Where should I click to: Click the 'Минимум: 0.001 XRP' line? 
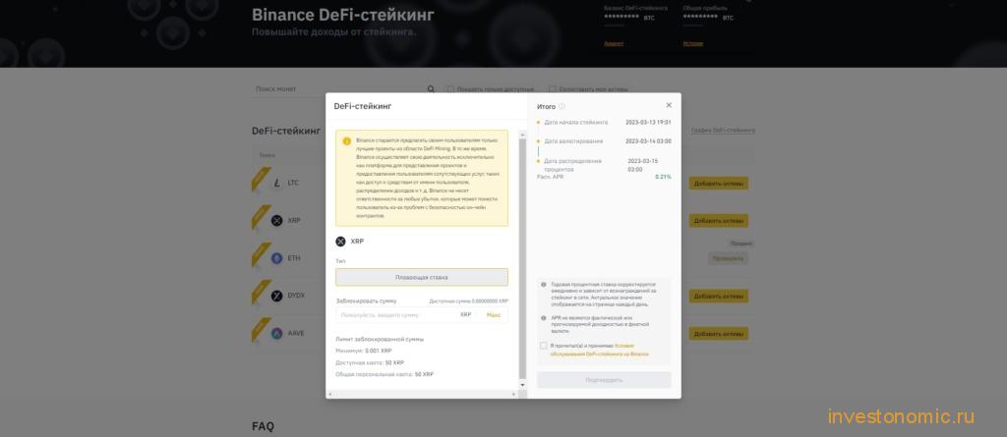click(x=364, y=351)
